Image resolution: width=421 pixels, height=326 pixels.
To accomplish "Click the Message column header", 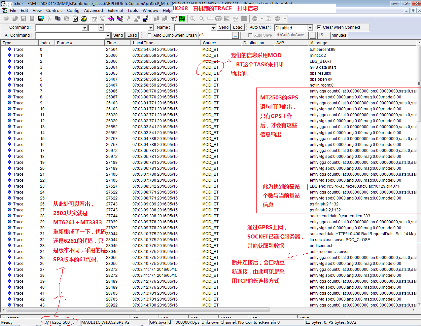I will click(x=362, y=43).
